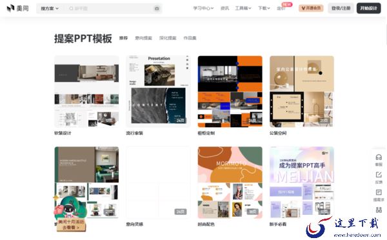Click the magnifier icon in search box
The image size is (387, 240).
71,8
